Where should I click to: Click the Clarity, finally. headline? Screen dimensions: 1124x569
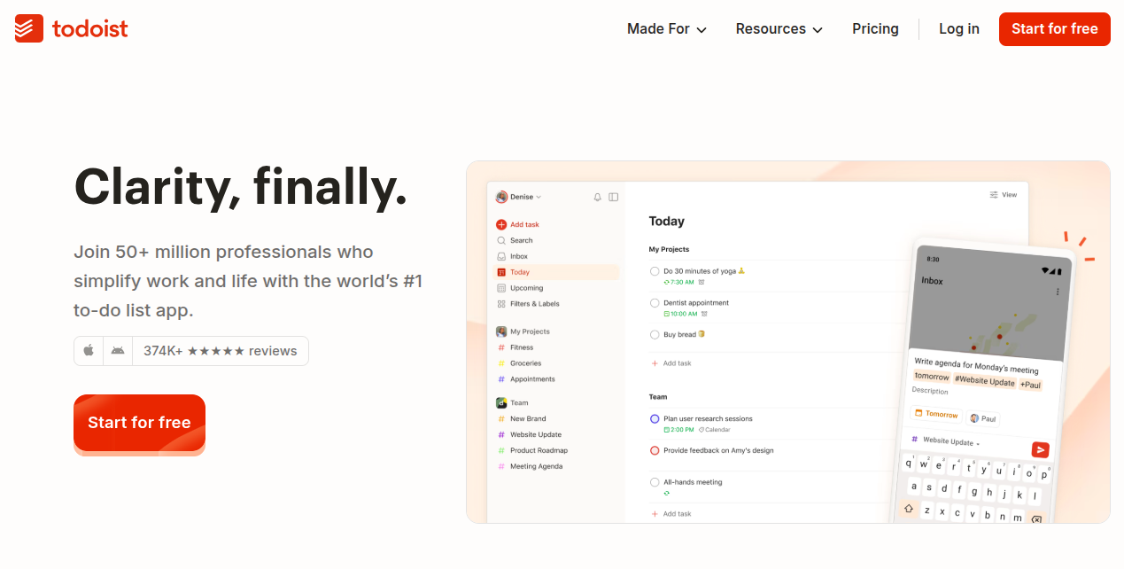[241, 187]
